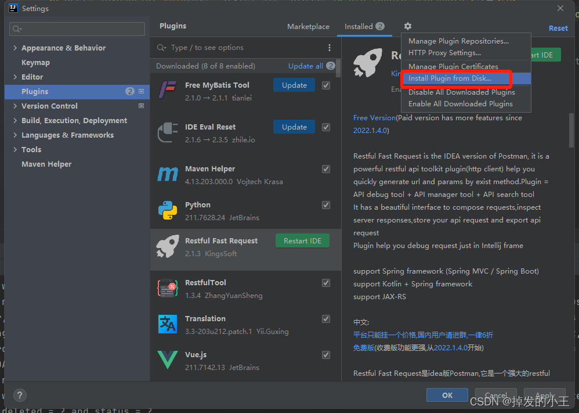Click the IDE Eval Reset plug icon
This screenshot has height=413, width=579.
pyautogui.click(x=168, y=133)
